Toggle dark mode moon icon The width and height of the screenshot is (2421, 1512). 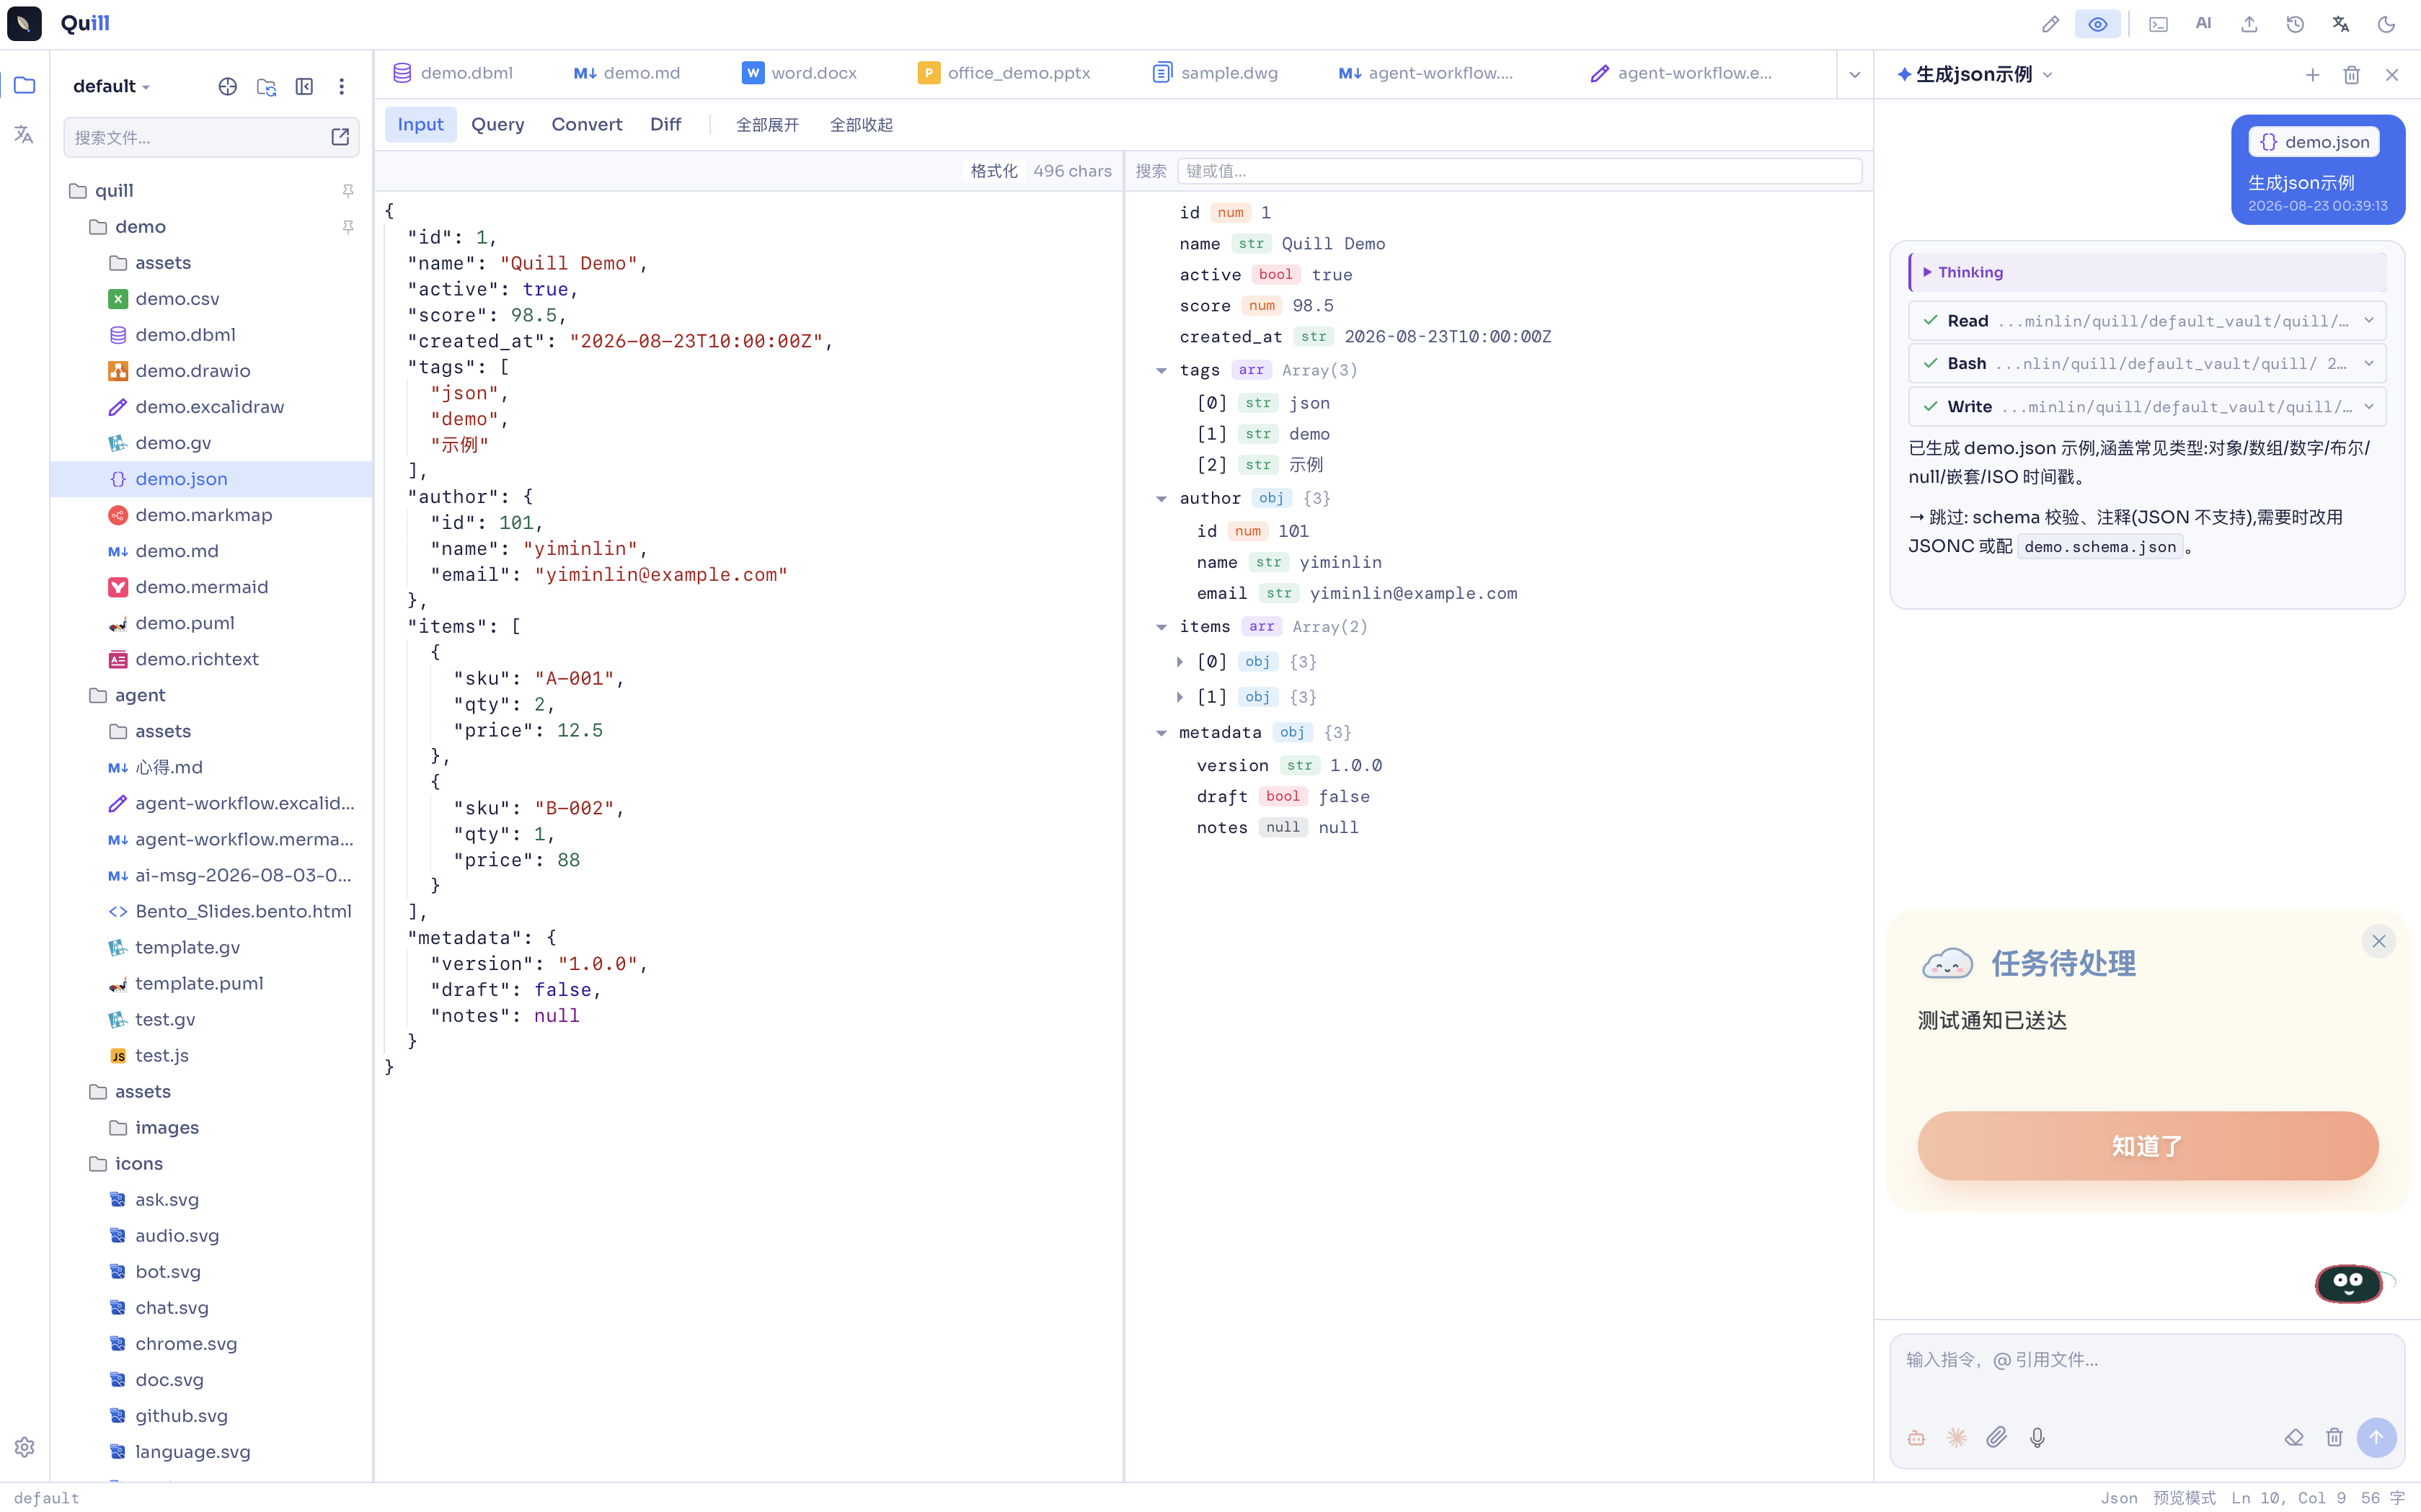[2386, 24]
